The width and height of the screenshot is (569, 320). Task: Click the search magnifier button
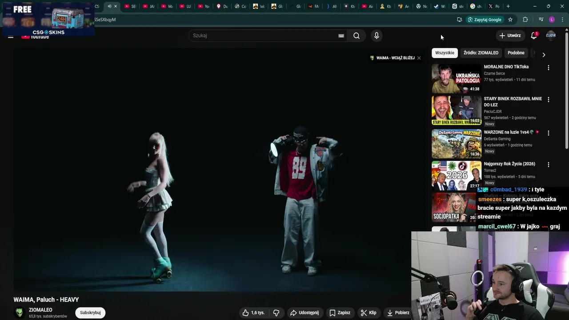click(x=357, y=36)
